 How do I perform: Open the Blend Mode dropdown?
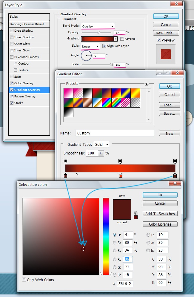(x=98, y=26)
